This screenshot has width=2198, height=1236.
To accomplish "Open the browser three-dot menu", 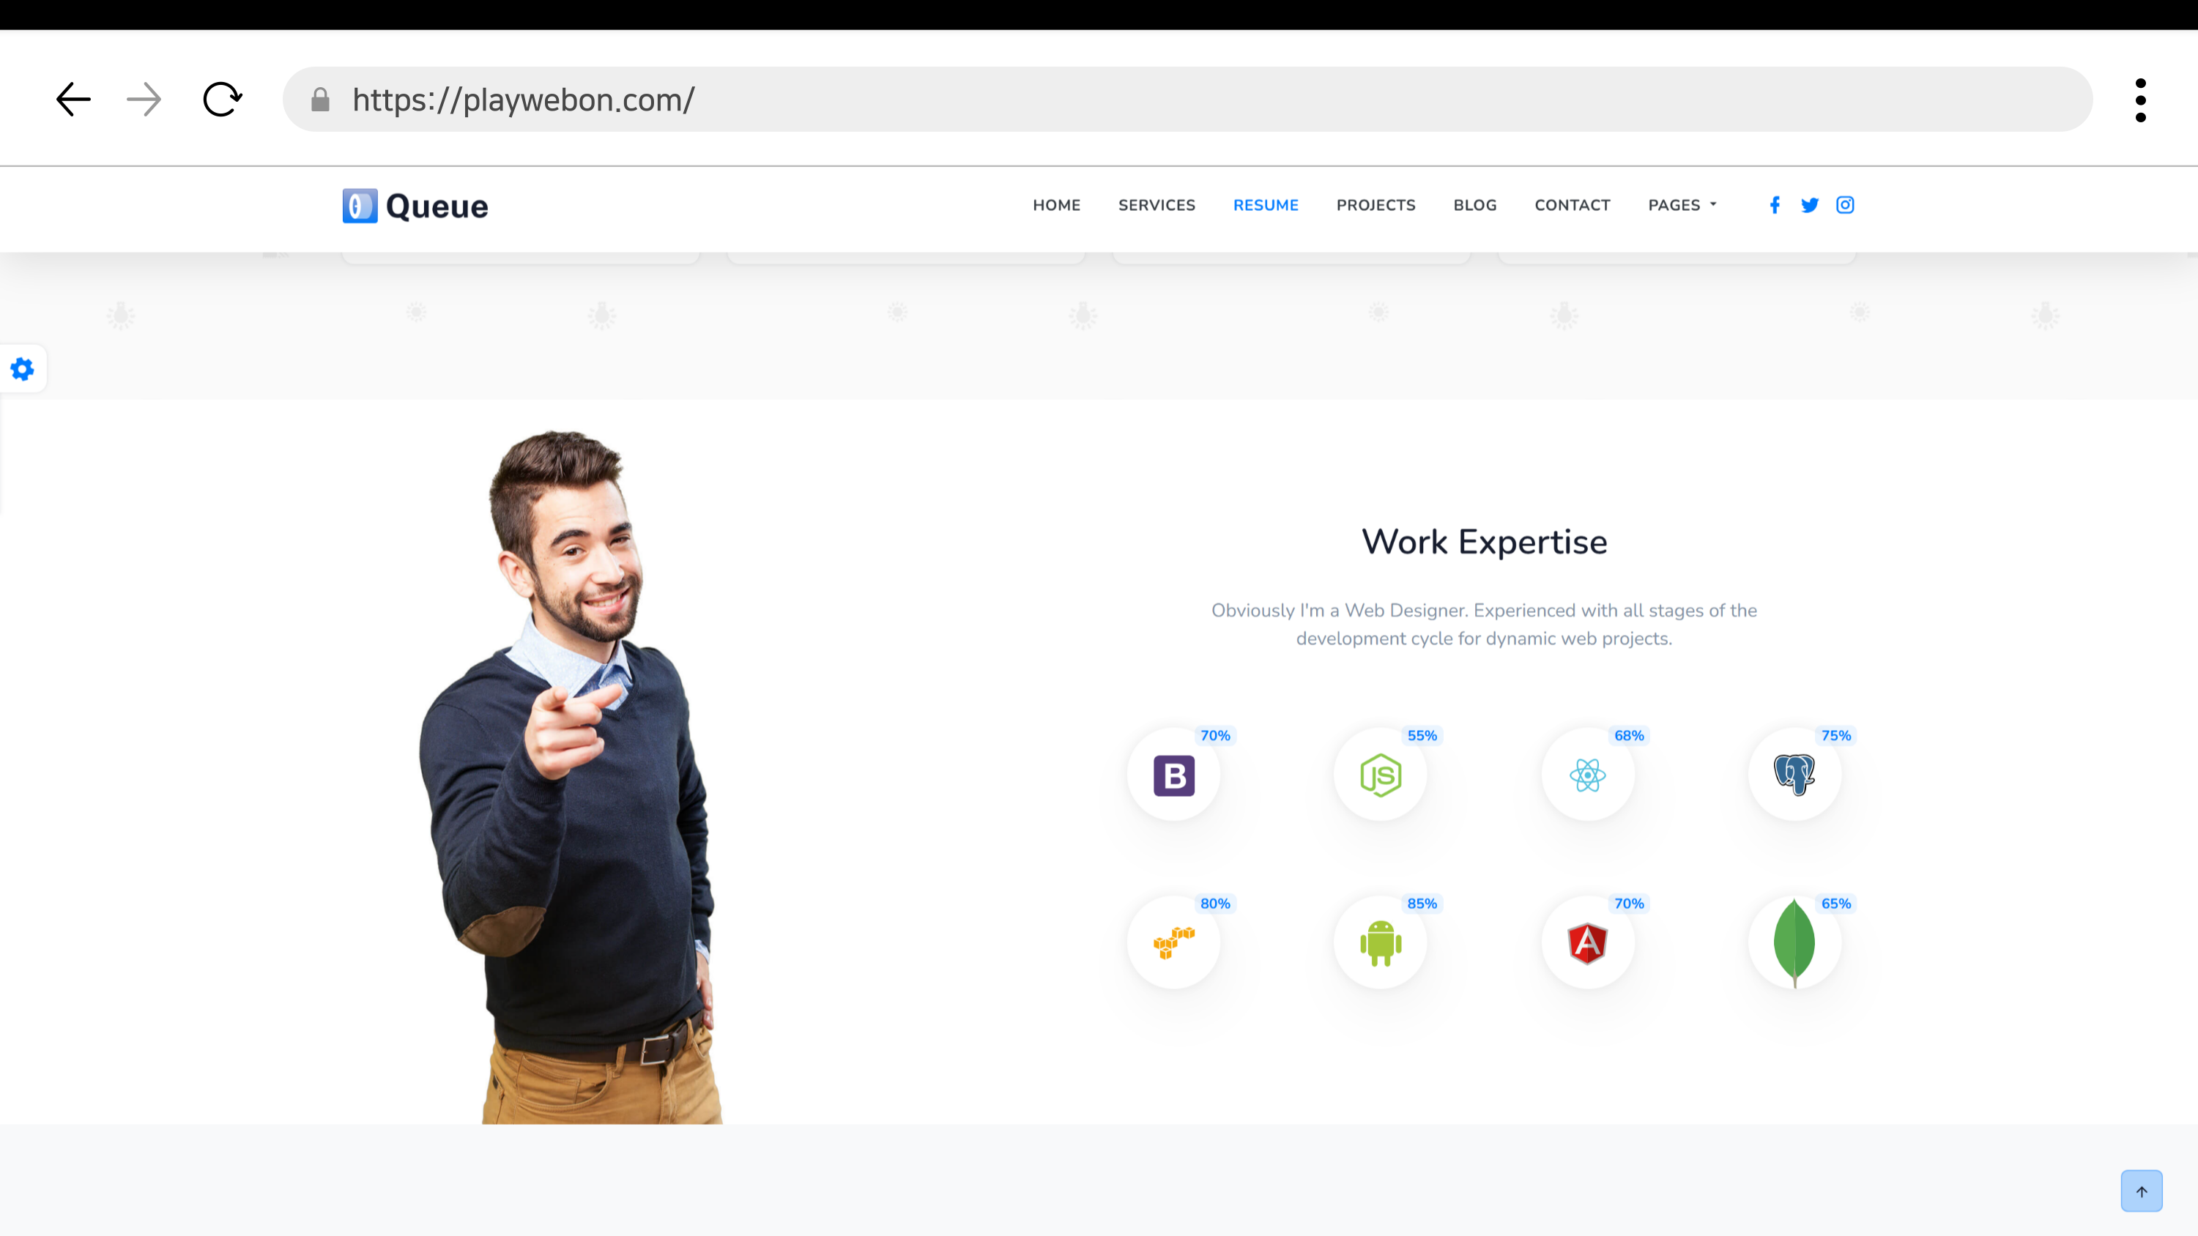I will [2140, 100].
